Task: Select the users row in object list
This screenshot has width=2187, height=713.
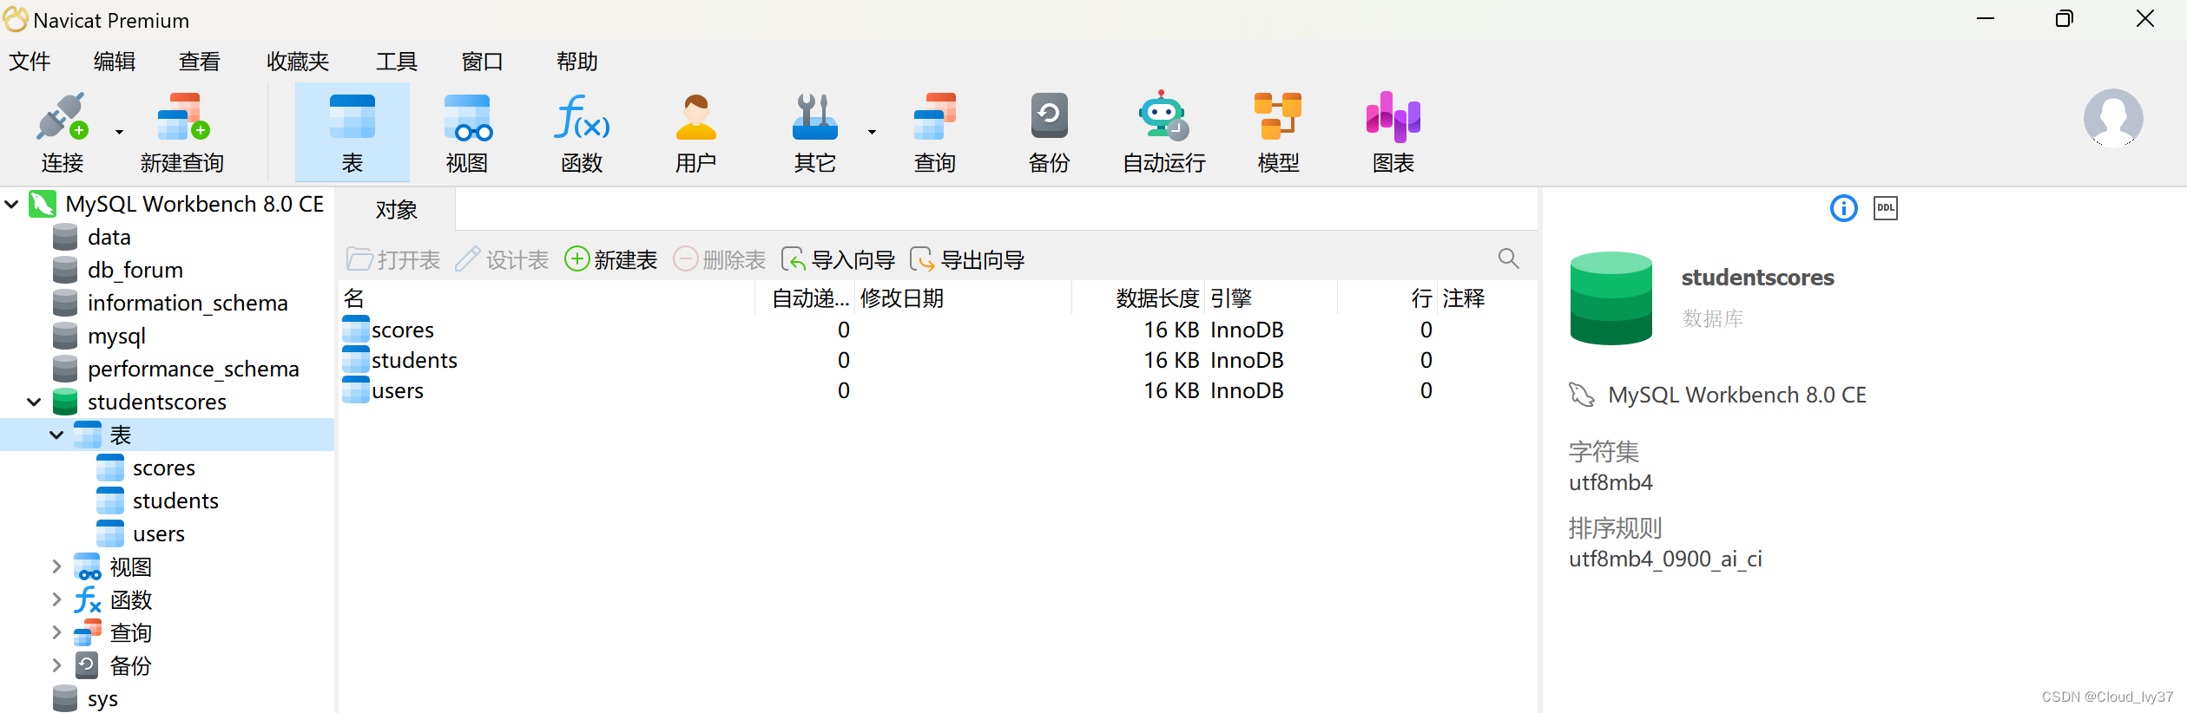Action: pyautogui.click(x=938, y=390)
